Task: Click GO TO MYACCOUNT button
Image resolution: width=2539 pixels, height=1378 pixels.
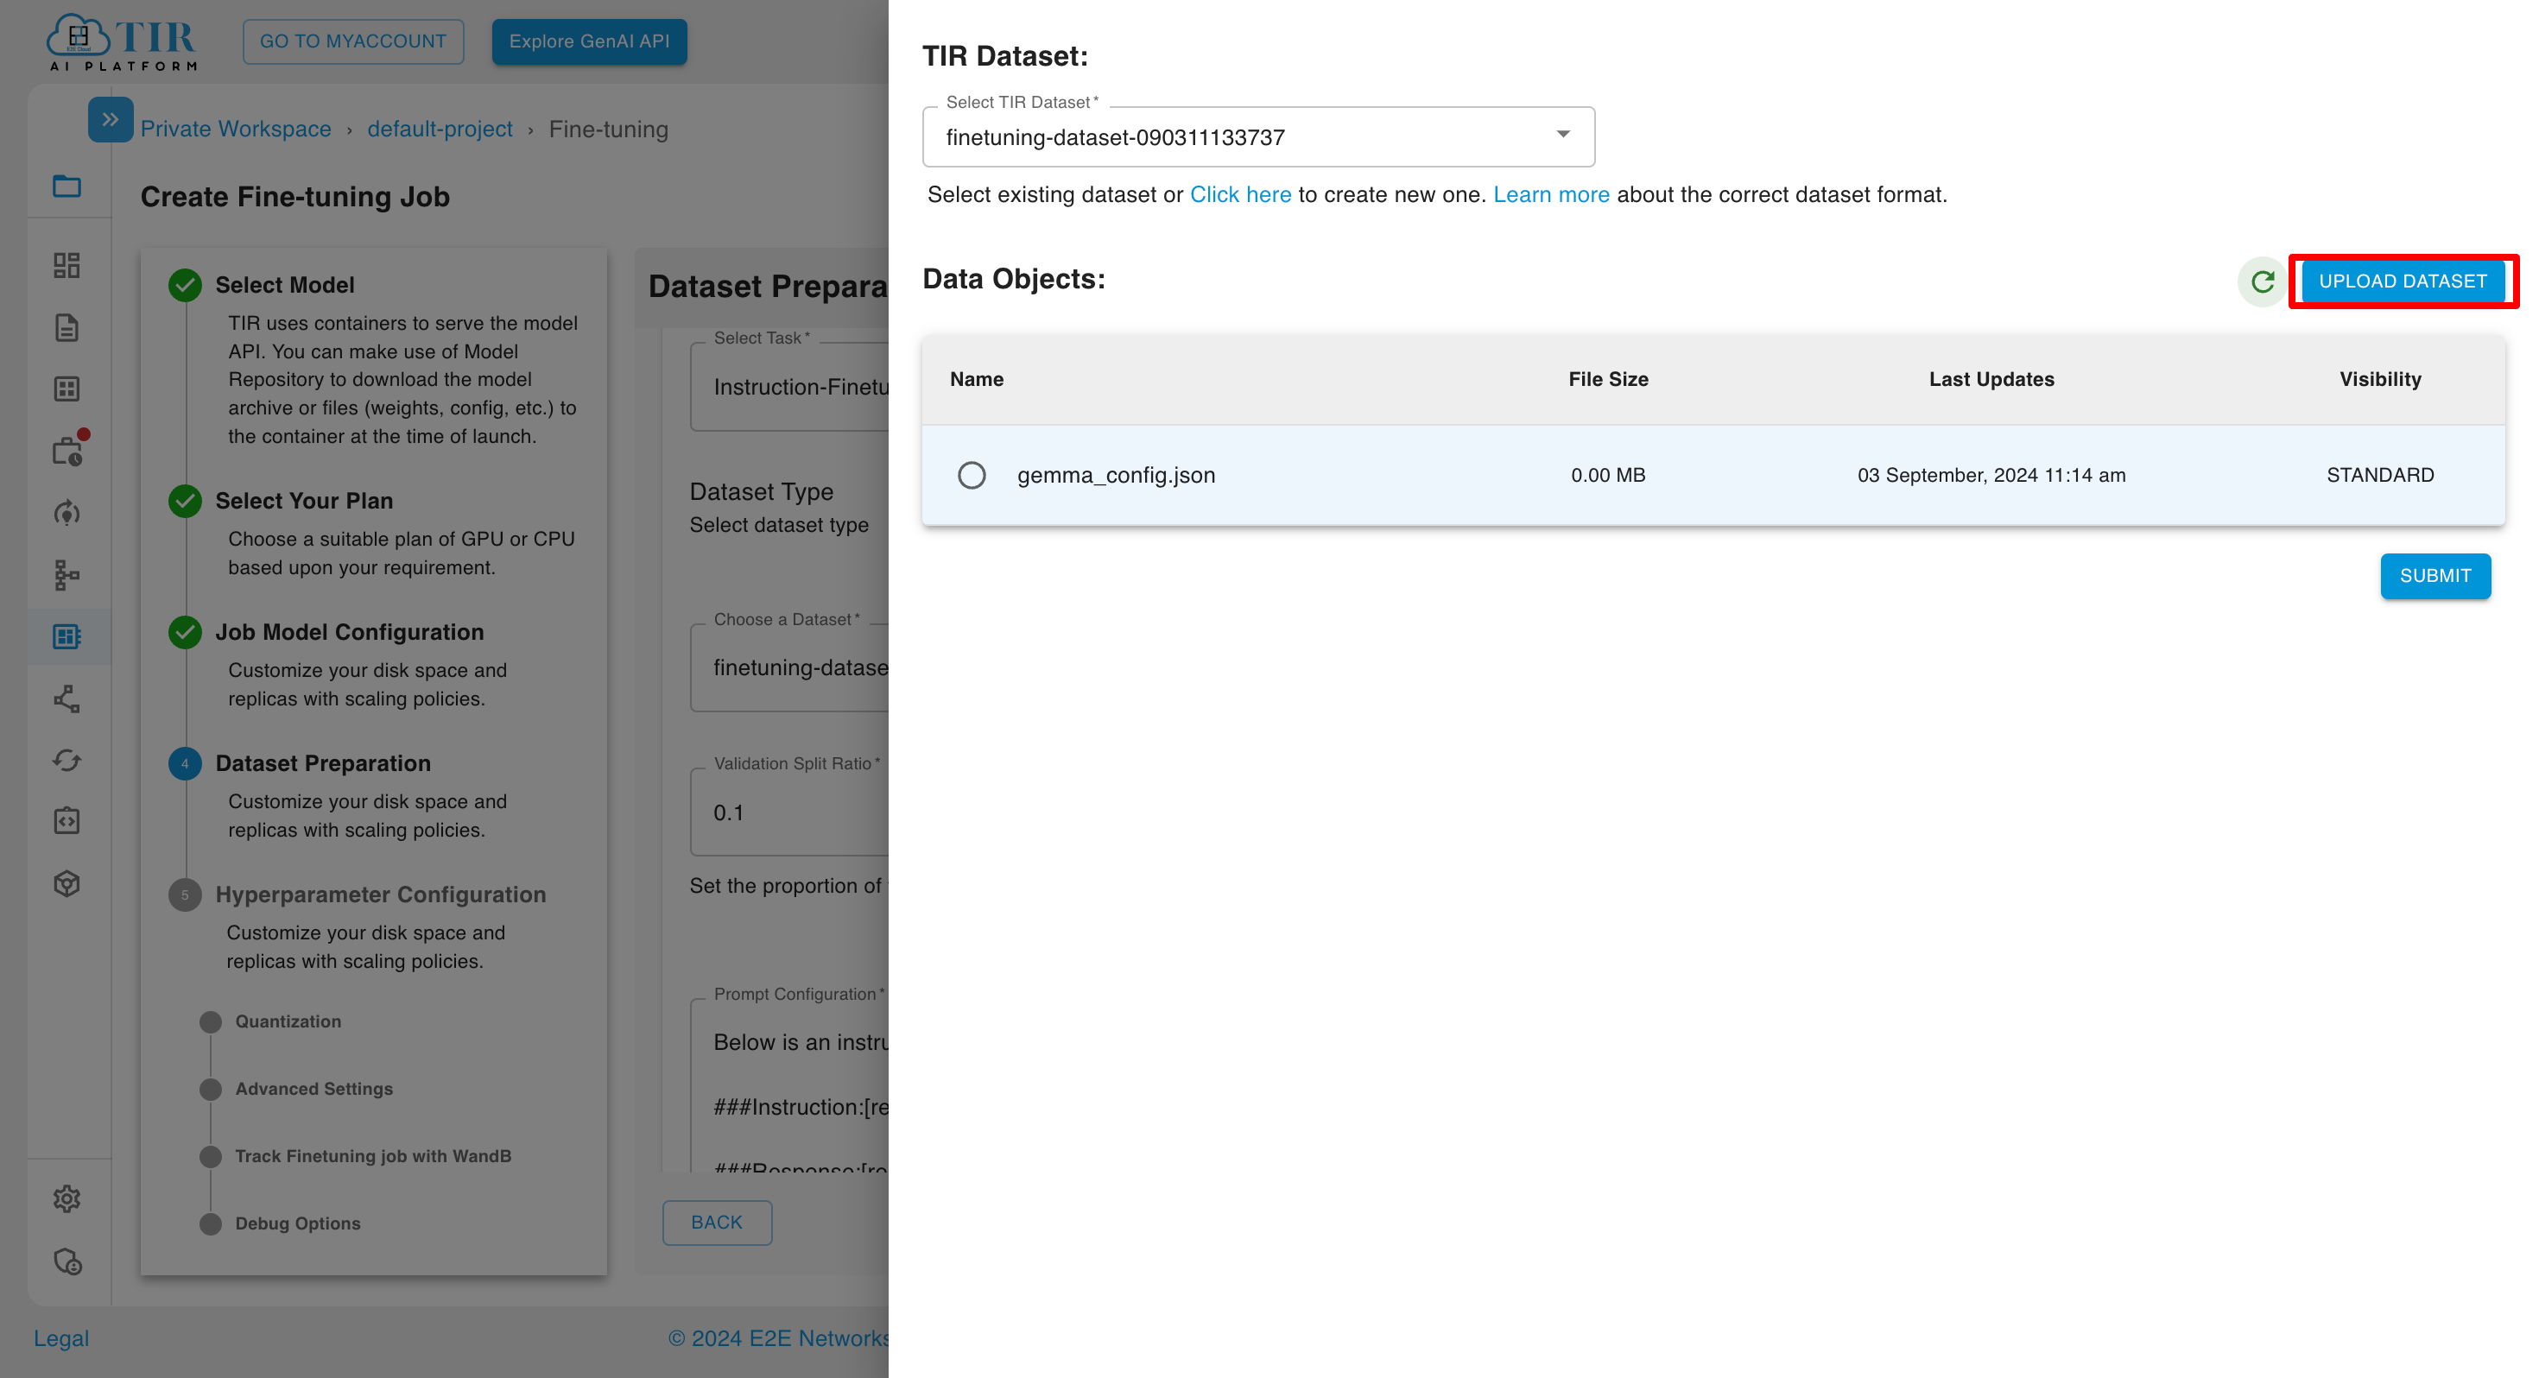Action: 353,41
